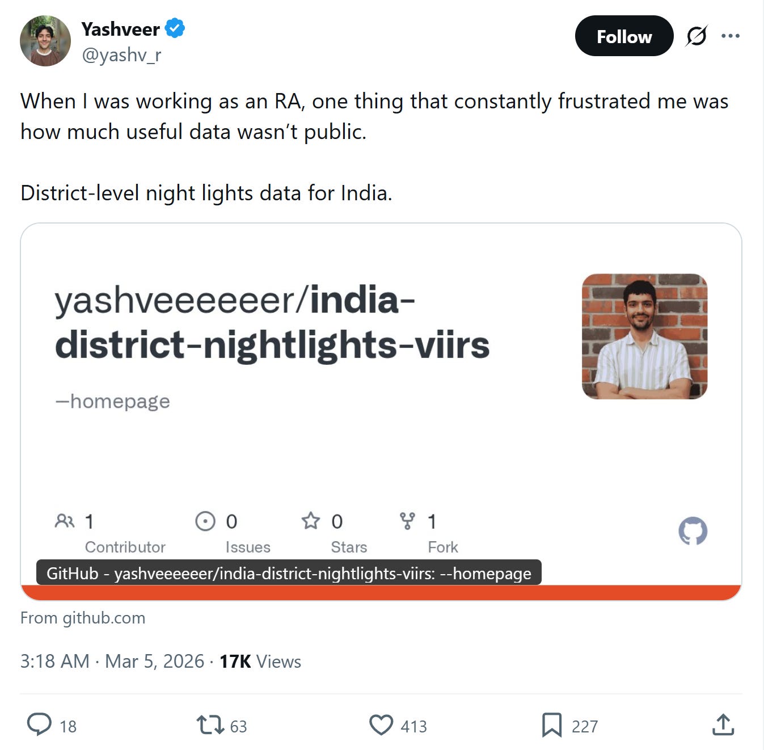Click the star icon above Stars

[x=311, y=521]
